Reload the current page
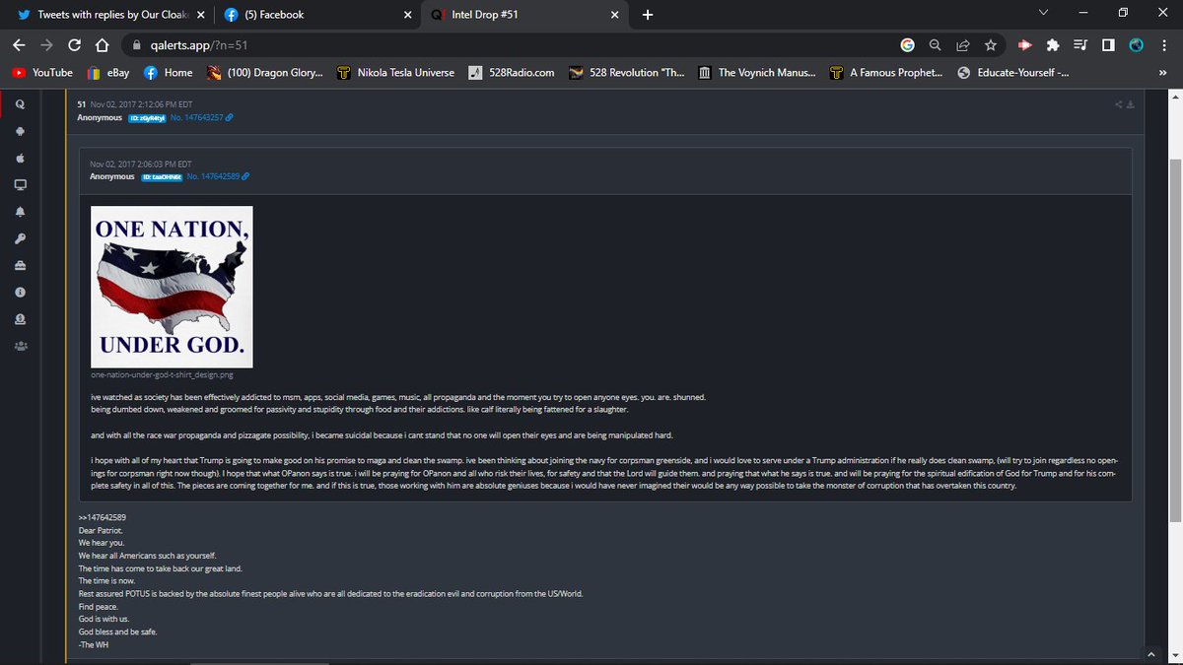 pyautogui.click(x=74, y=45)
